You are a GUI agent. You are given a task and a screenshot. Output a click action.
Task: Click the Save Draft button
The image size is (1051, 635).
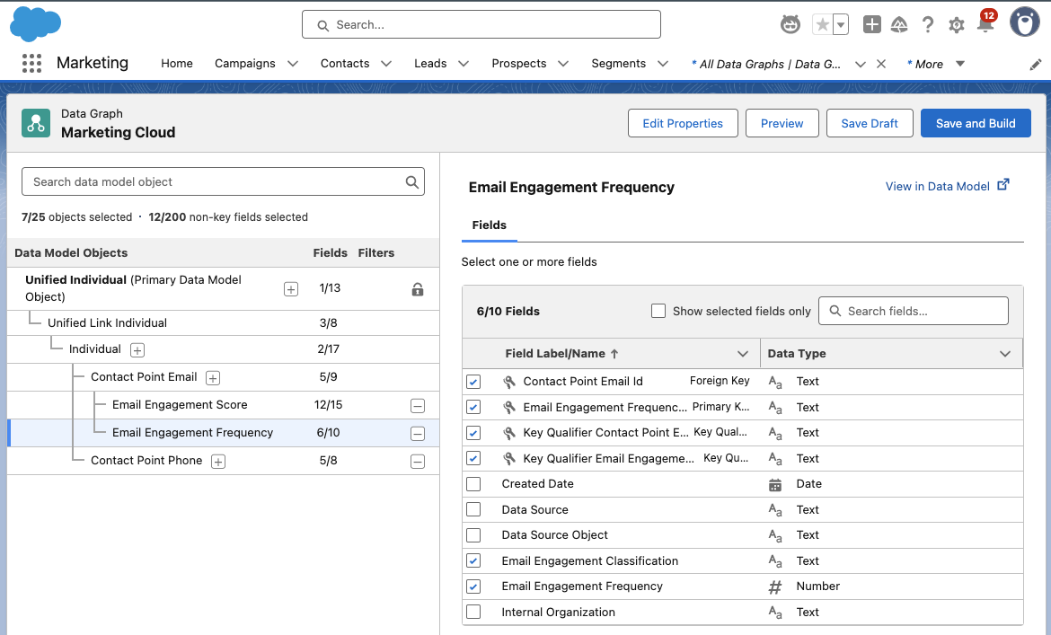pos(870,123)
